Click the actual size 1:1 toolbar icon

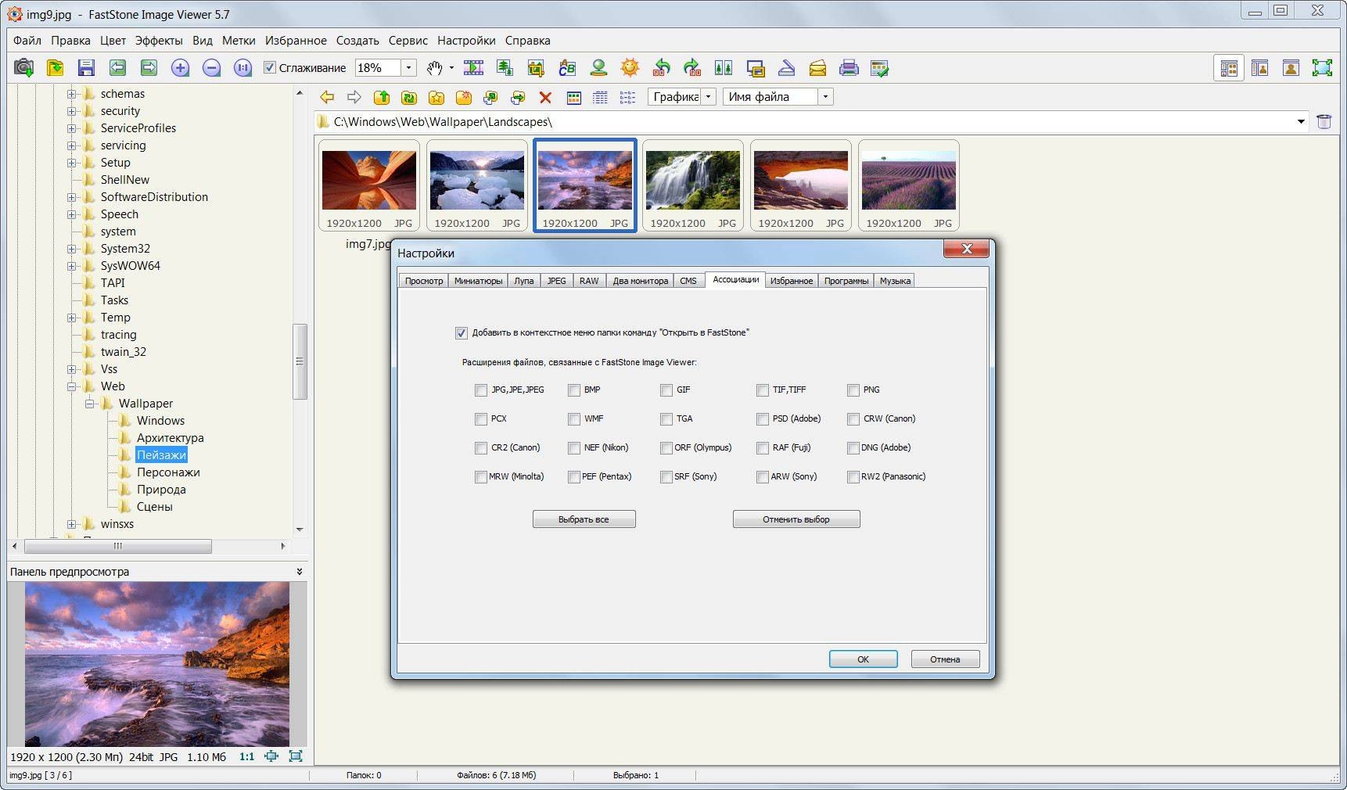tap(243, 68)
